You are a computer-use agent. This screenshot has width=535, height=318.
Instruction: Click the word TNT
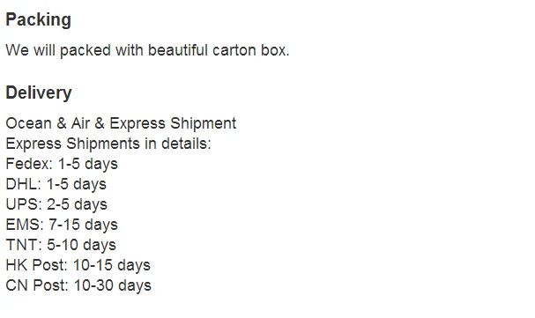tap(24, 245)
